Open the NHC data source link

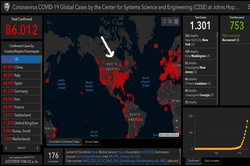(109, 161)
